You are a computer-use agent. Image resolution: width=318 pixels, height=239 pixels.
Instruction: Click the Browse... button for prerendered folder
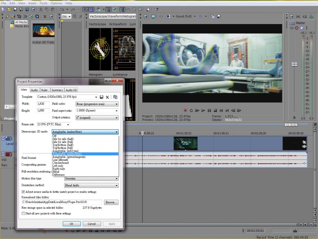(111, 202)
